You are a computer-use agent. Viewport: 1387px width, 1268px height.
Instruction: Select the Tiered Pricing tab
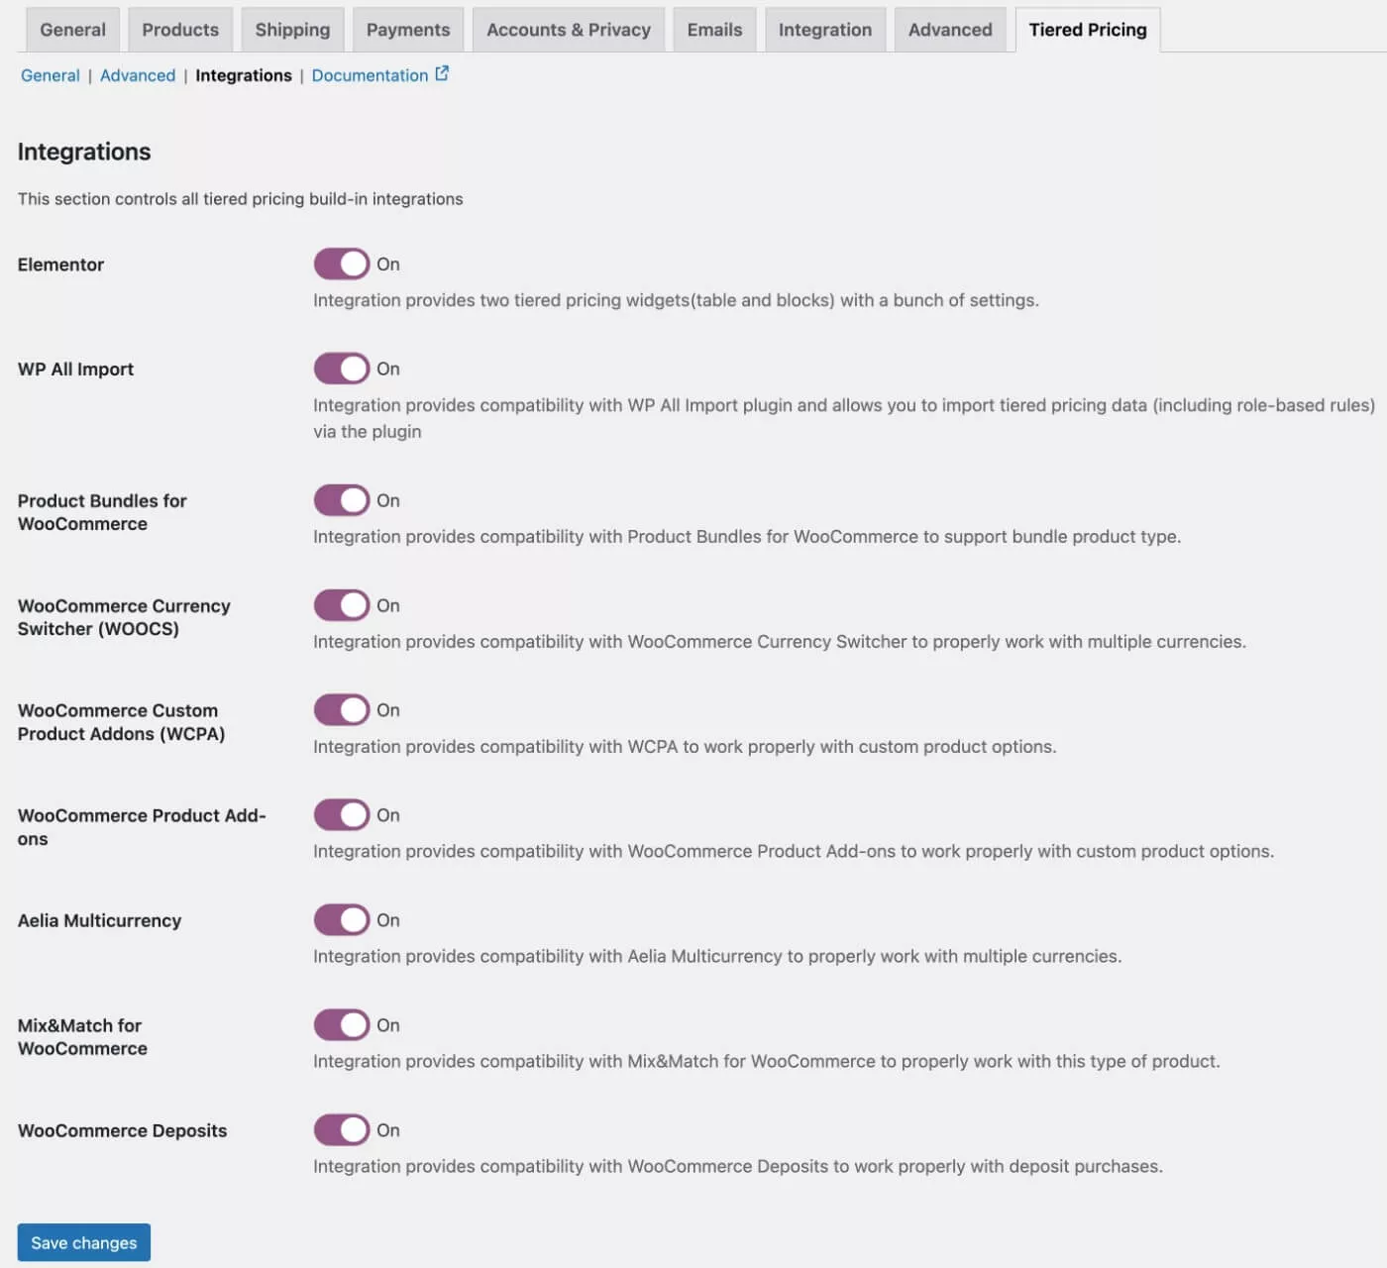[1088, 30]
